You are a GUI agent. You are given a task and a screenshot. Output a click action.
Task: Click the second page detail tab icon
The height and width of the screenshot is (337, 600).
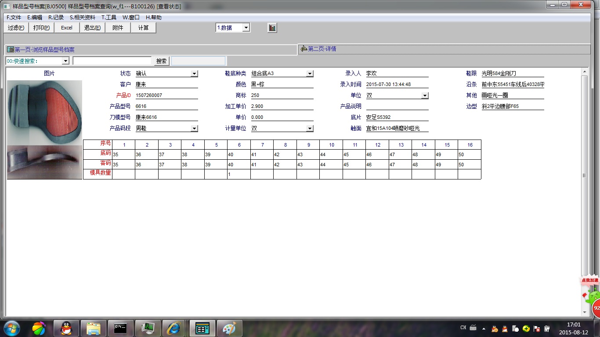point(304,49)
